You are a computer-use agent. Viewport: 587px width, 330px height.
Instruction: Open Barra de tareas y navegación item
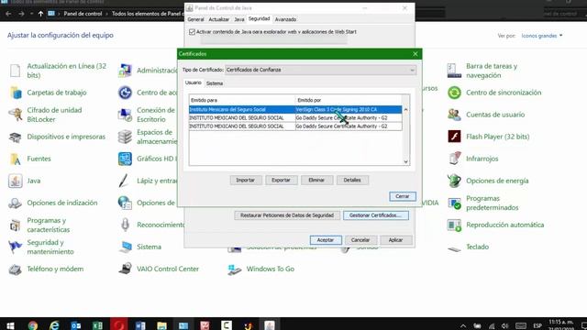pyautogui.click(x=482, y=71)
